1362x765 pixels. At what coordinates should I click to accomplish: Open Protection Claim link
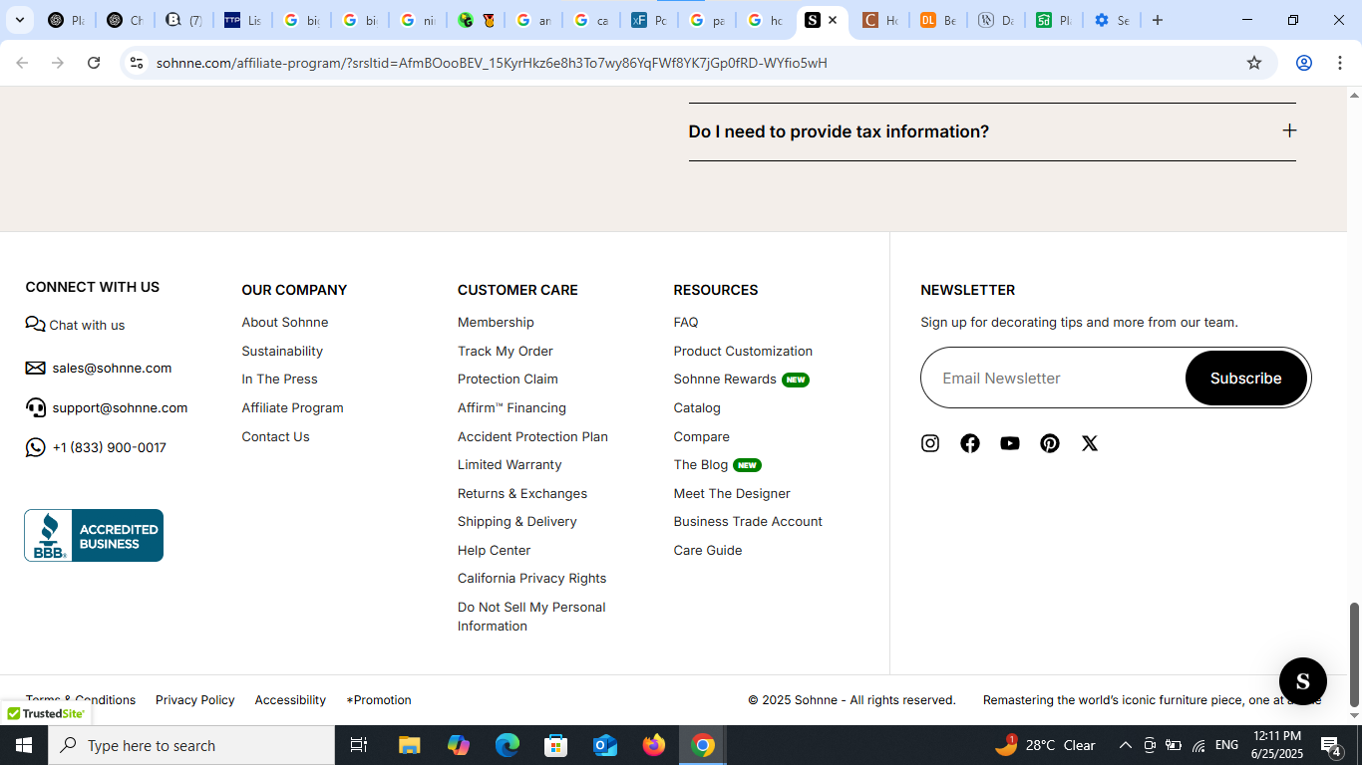508,379
